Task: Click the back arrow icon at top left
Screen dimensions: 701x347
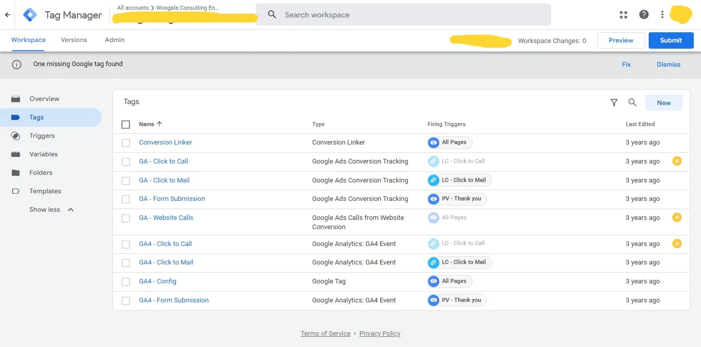Action: coord(8,15)
